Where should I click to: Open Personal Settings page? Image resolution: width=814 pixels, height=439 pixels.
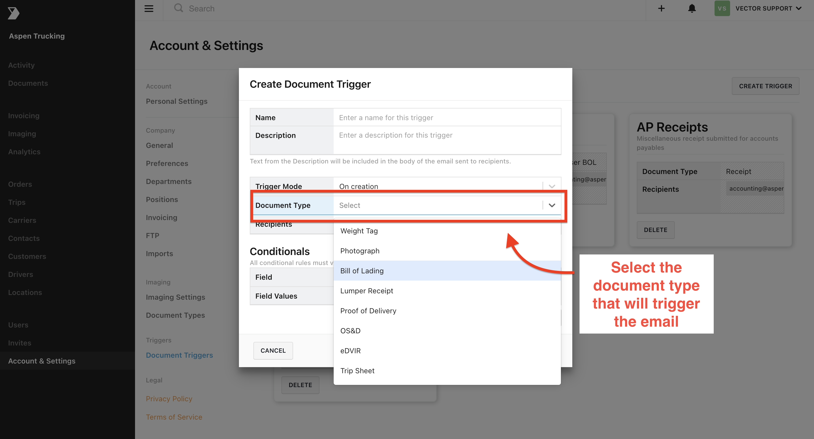tap(177, 101)
